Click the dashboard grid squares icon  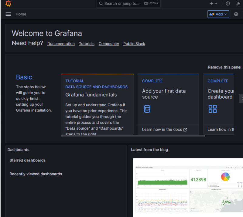[213, 109]
